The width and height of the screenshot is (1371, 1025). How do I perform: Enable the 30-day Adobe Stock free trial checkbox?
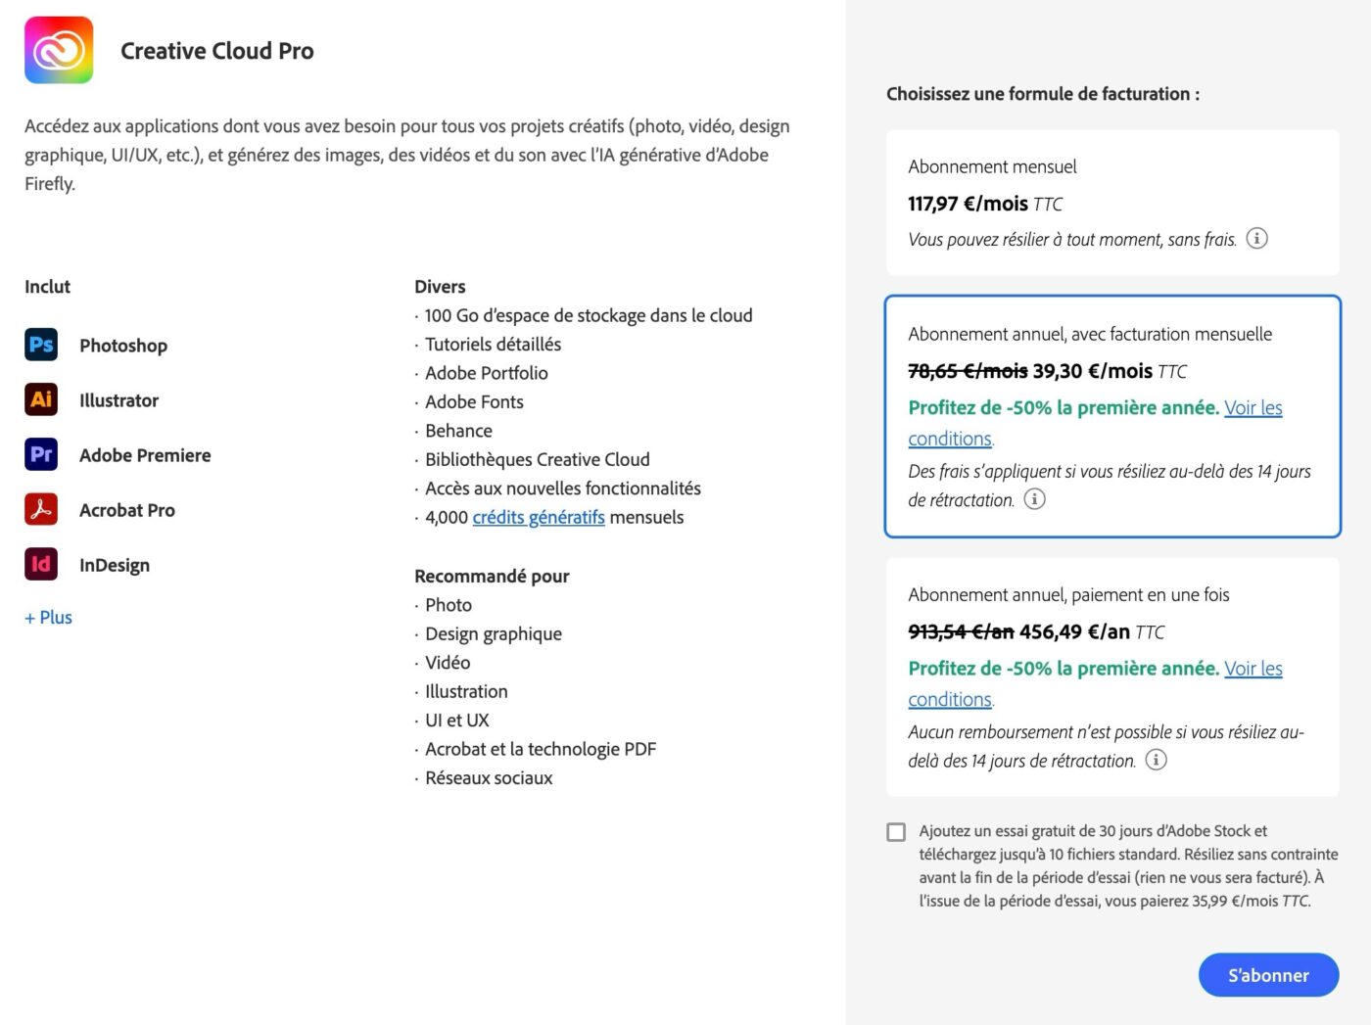pyautogui.click(x=896, y=832)
